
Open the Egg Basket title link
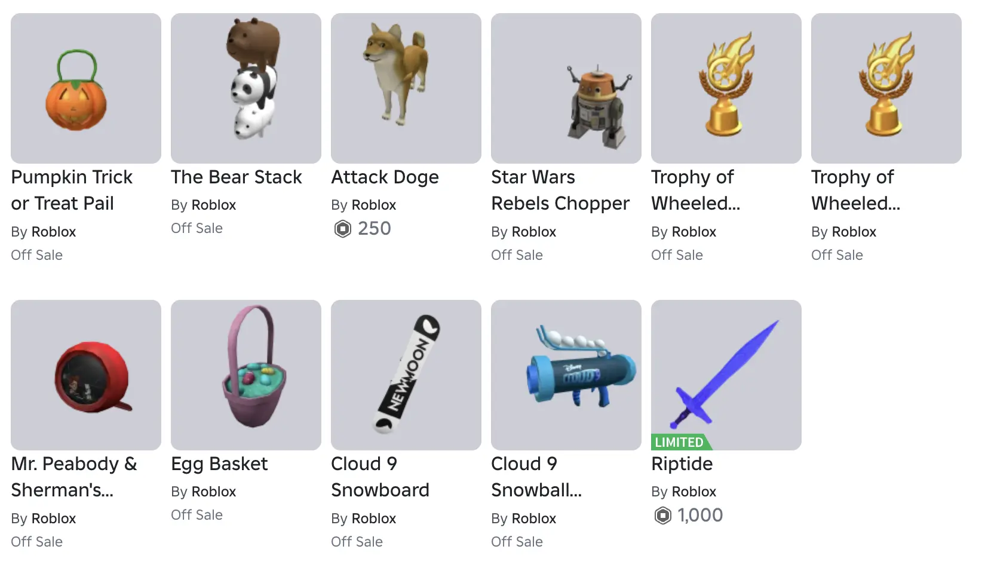pyautogui.click(x=219, y=464)
